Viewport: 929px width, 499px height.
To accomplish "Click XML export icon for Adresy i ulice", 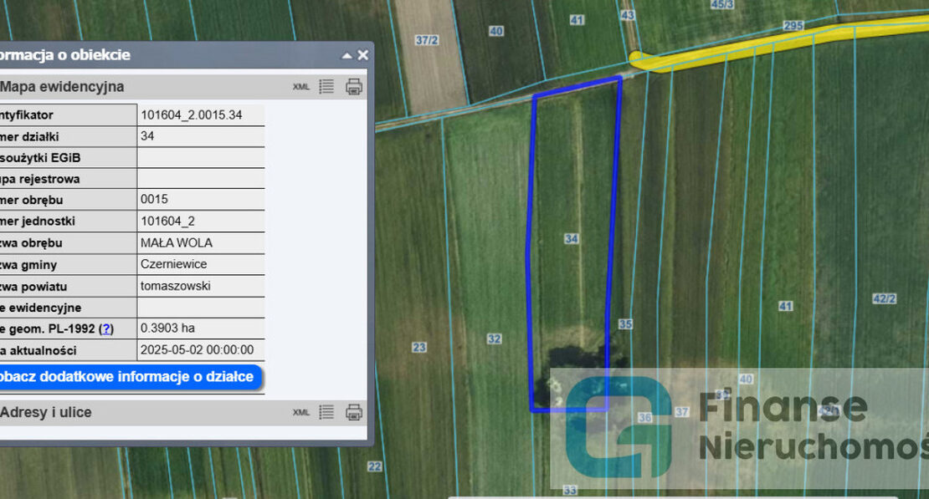I will tap(300, 412).
